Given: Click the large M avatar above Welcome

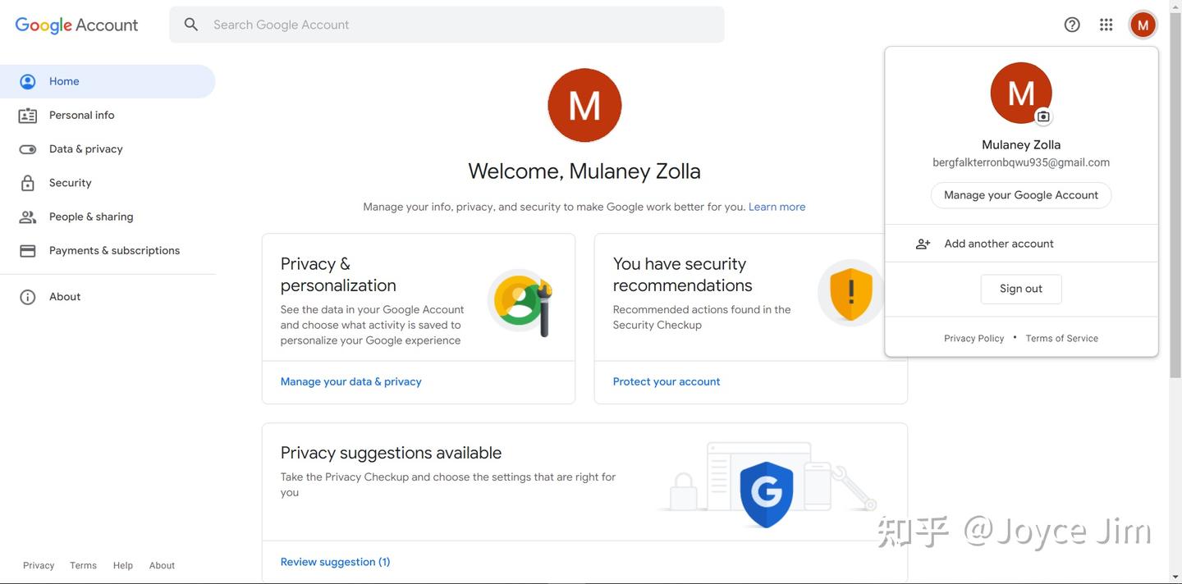Looking at the screenshot, I should pyautogui.click(x=584, y=105).
